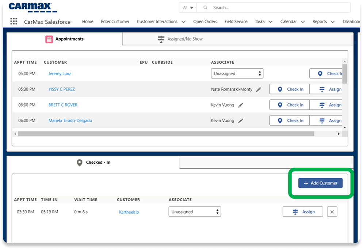Go to the Home tab

coord(88,22)
